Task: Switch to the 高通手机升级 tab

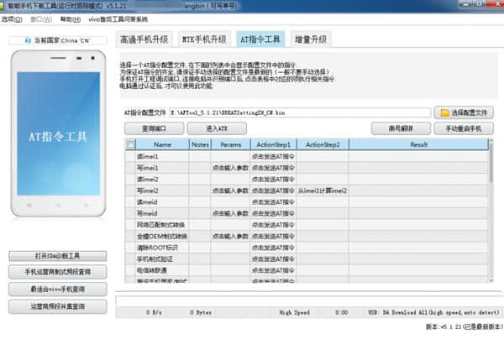Action: click(144, 39)
